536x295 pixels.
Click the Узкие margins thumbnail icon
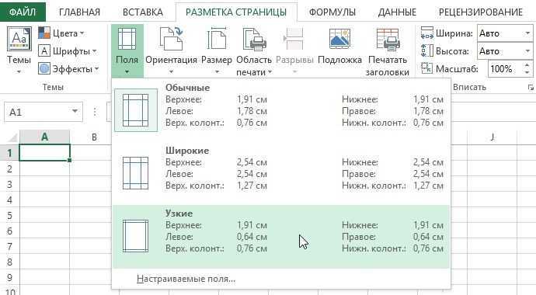tap(136, 236)
